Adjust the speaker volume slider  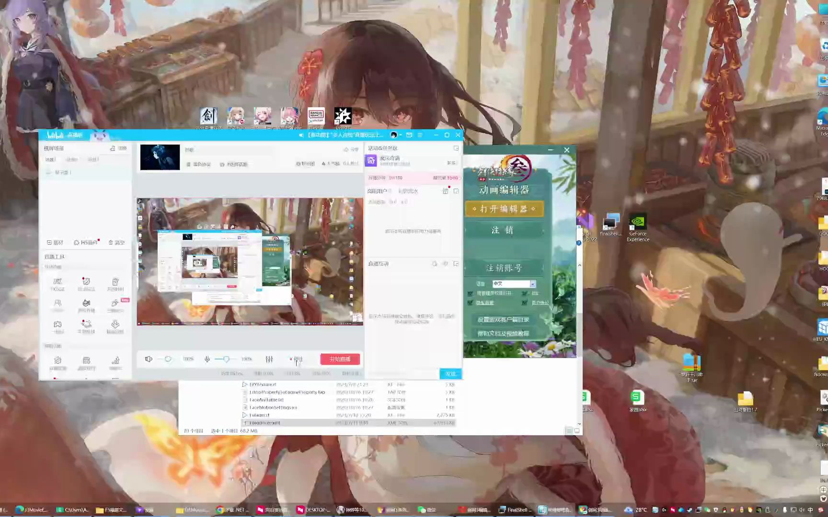(168, 359)
